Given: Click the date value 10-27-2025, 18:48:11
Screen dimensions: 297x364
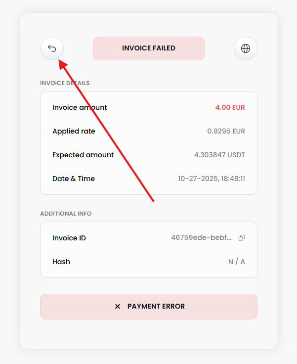Looking at the screenshot, I should tap(212, 179).
